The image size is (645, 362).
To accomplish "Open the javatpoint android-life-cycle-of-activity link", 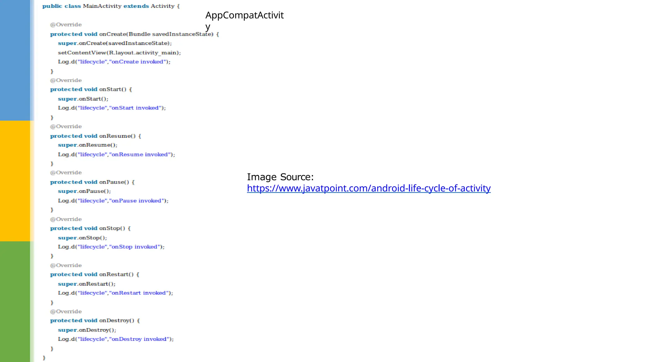I will point(369,188).
